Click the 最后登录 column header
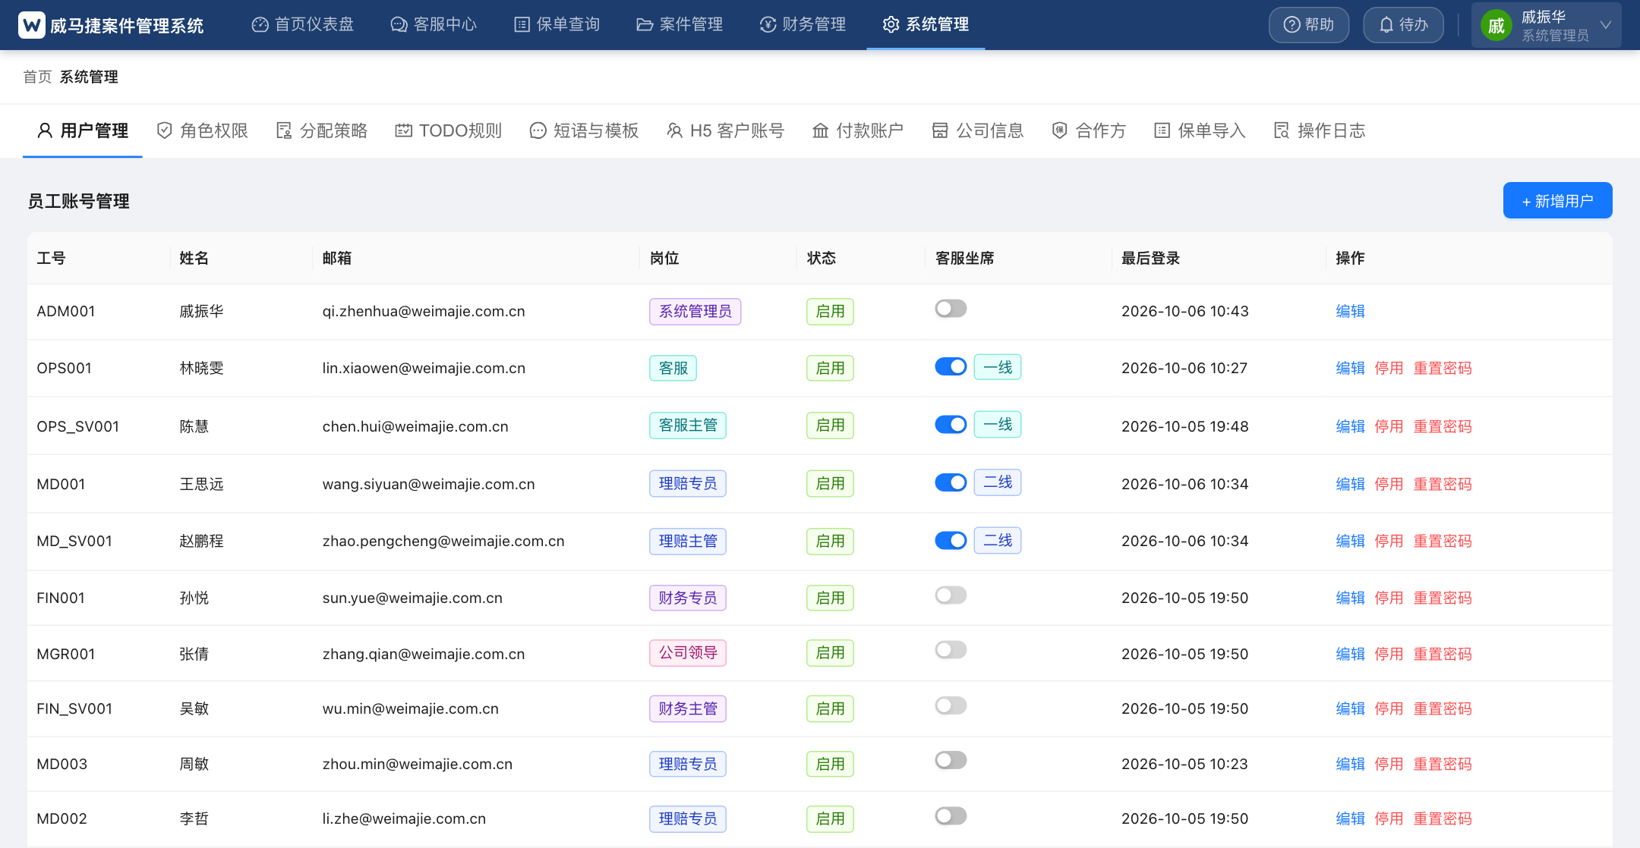This screenshot has height=848, width=1640. [1150, 258]
